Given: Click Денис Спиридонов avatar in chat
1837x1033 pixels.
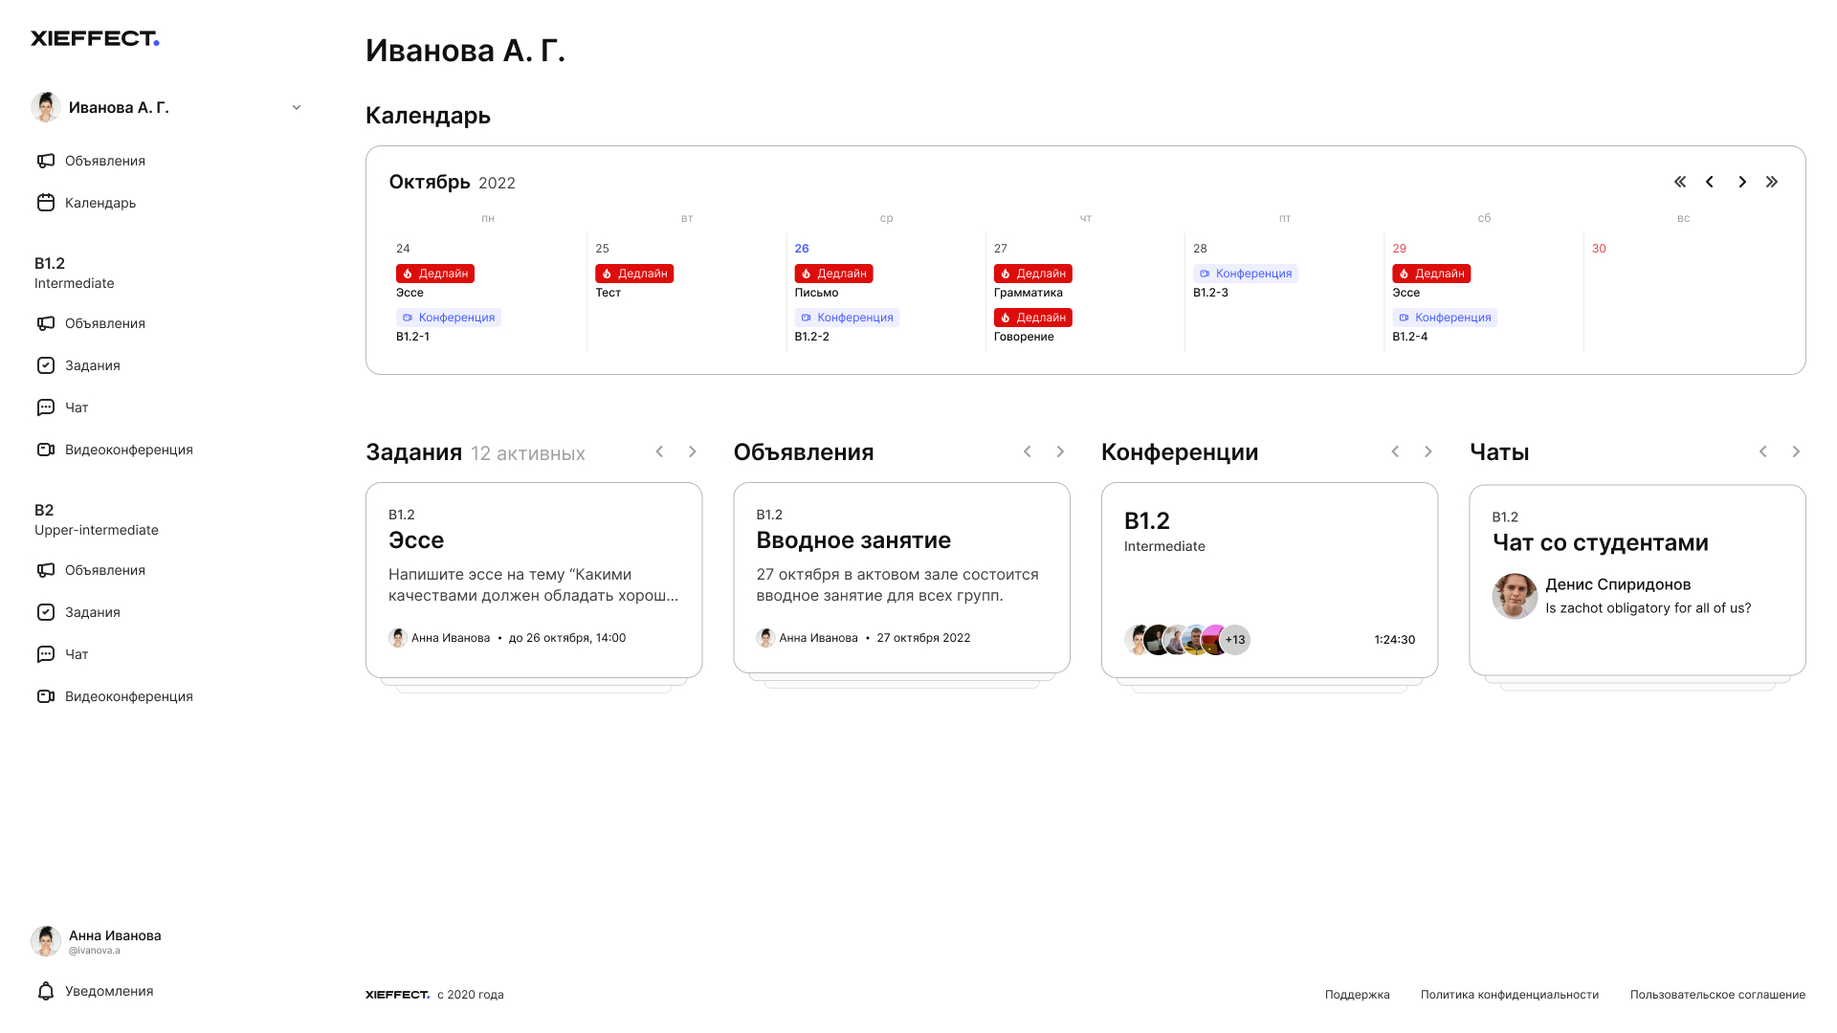Looking at the screenshot, I should tap(1515, 596).
